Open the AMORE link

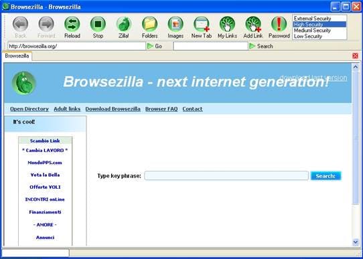tap(45, 225)
